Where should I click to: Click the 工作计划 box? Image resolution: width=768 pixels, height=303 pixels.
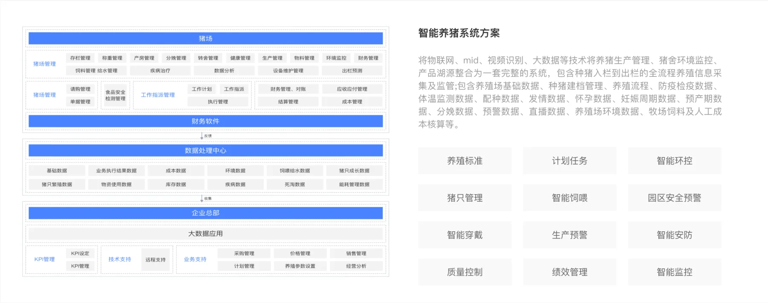[202, 89]
